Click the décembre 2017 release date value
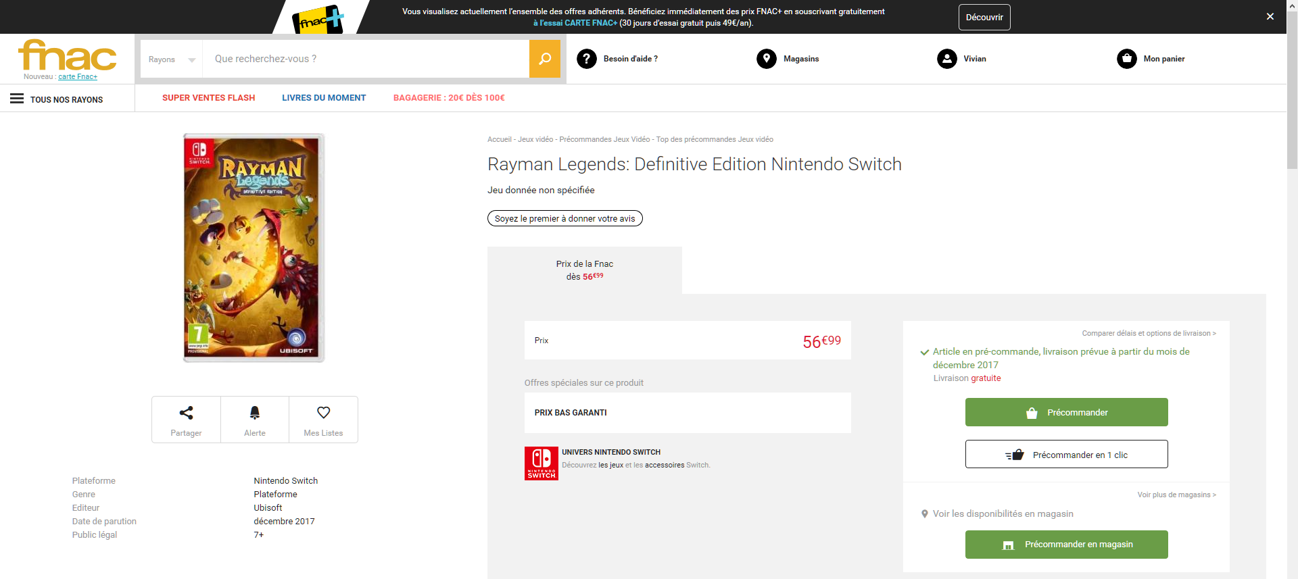The height and width of the screenshot is (579, 1298). click(284, 521)
